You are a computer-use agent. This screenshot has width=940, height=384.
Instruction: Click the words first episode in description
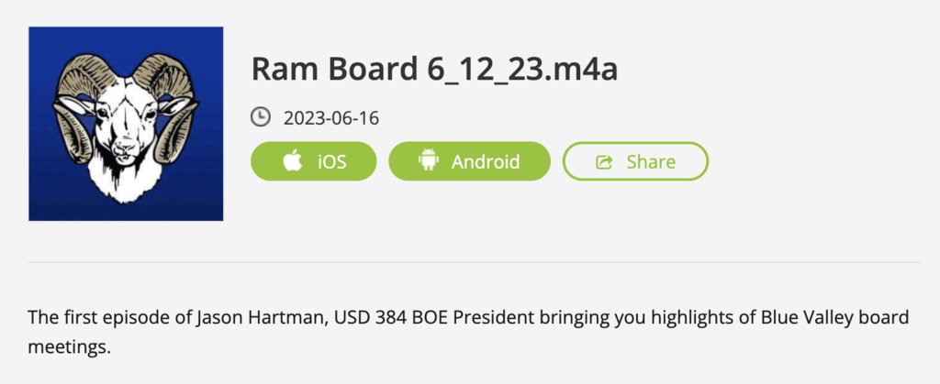(x=98, y=319)
